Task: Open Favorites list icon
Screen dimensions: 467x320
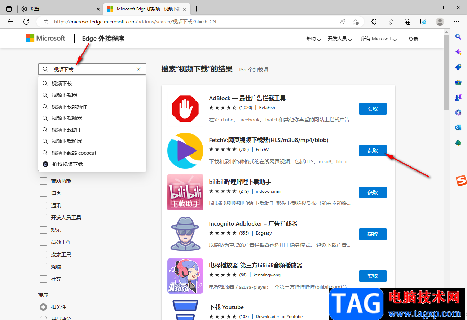Action: click(x=392, y=22)
